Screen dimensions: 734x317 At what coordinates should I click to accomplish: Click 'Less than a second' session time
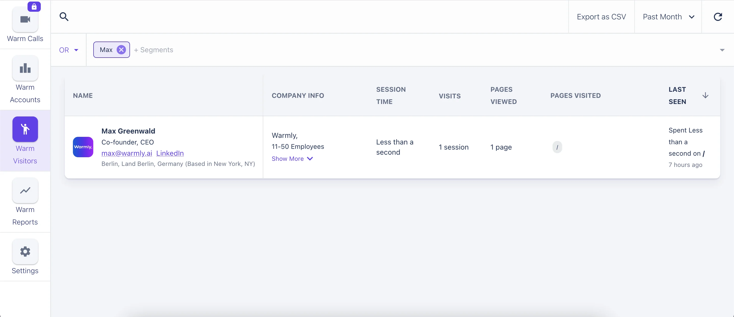pyautogui.click(x=395, y=147)
